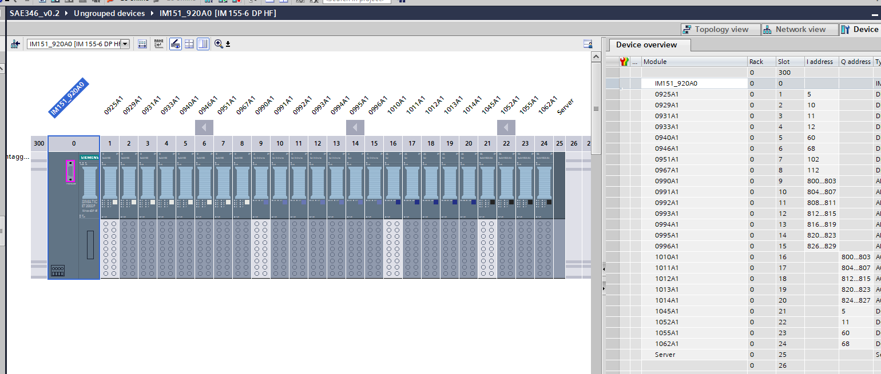Image resolution: width=881 pixels, height=374 pixels.
Task: Click the device view vertical scrollbar thumb
Action: (x=596, y=108)
